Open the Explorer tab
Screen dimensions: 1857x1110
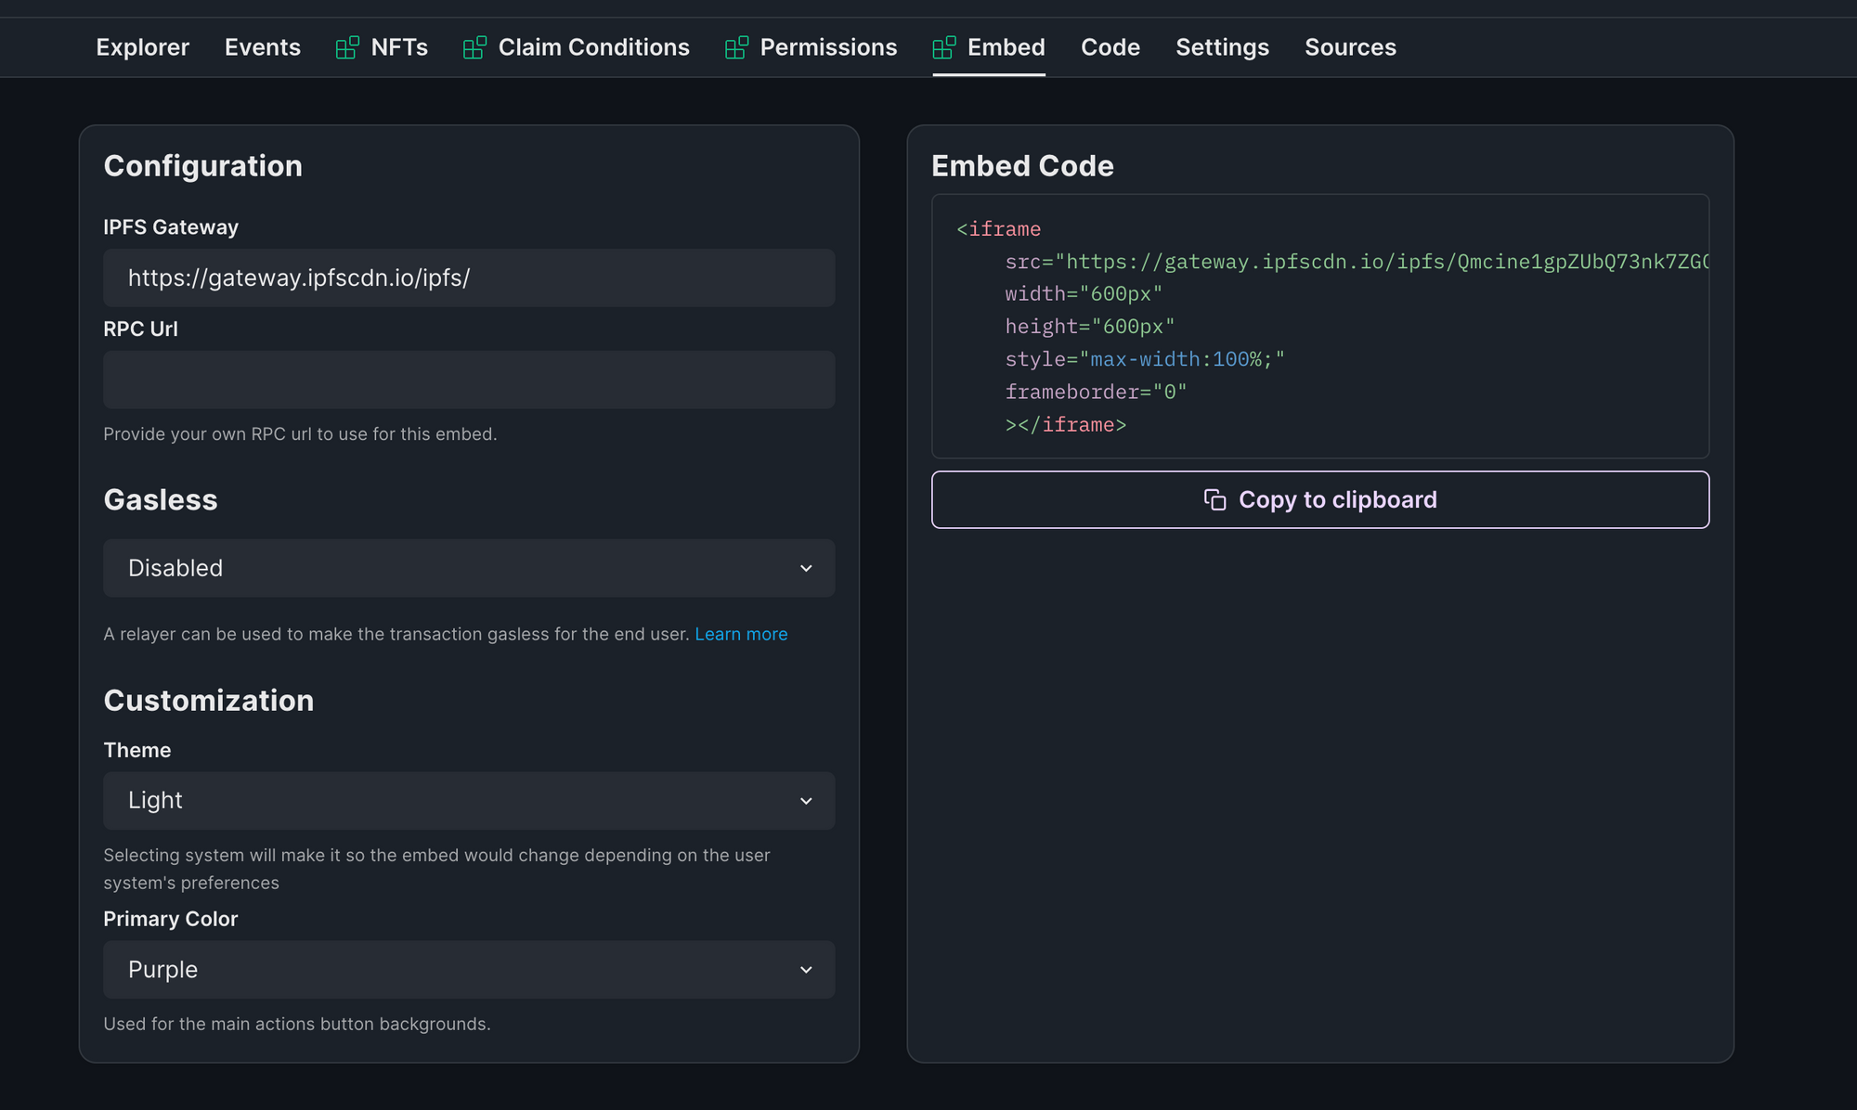[x=142, y=47]
